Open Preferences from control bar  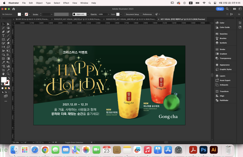[x=147, y=14]
